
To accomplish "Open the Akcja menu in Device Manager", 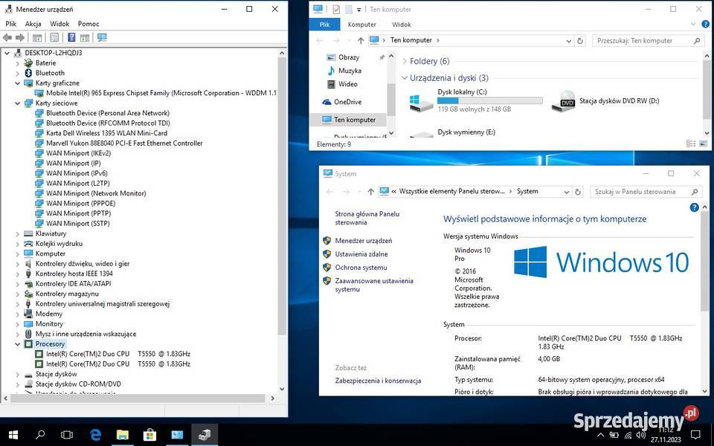I will point(33,24).
